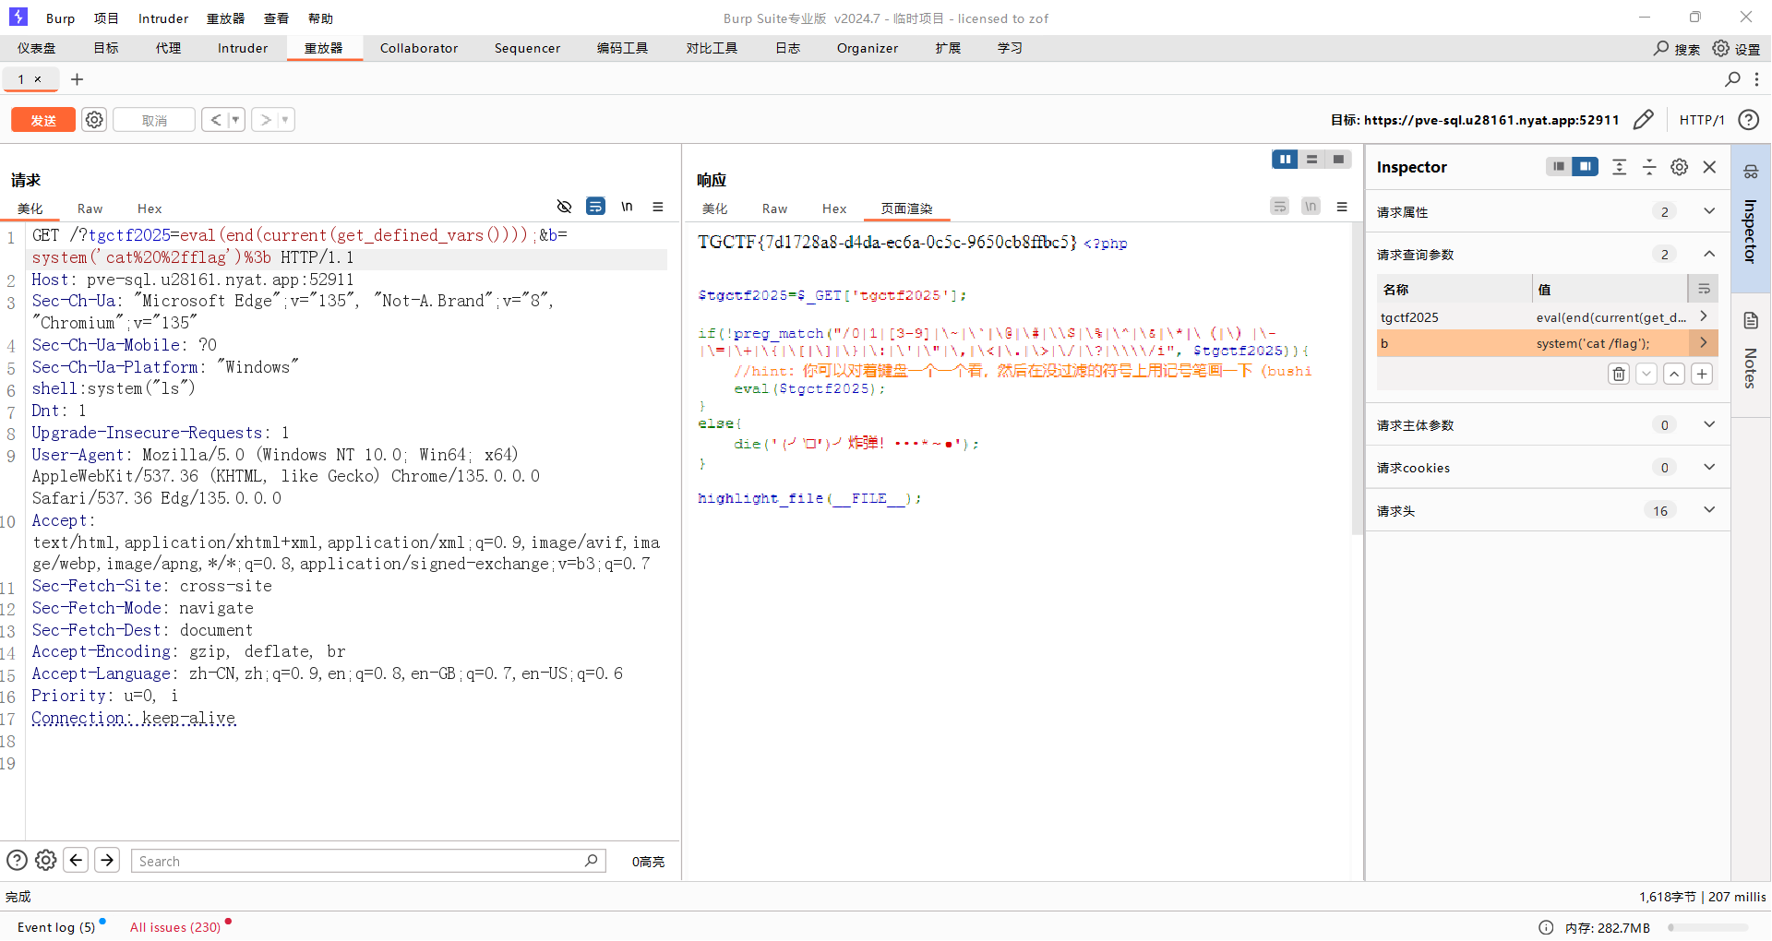Screen dimensions: 1772x941
Task: Open Event log (5)
Action: (56, 927)
